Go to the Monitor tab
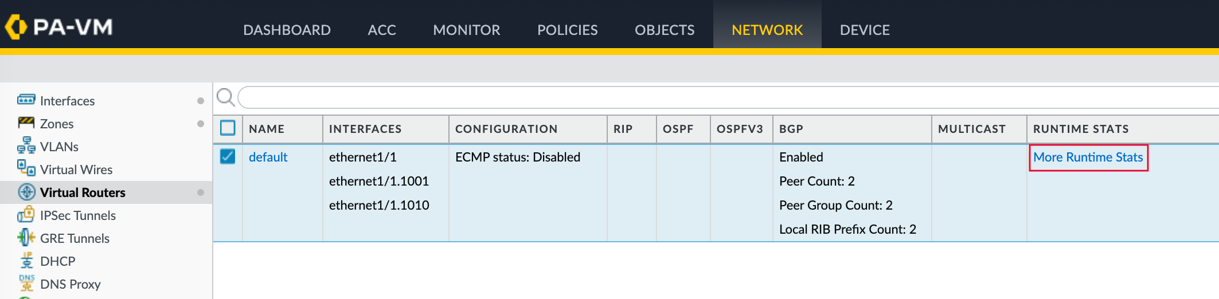This screenshot has height=299, width=1219. pyautogui.click(x=466, y=30)
